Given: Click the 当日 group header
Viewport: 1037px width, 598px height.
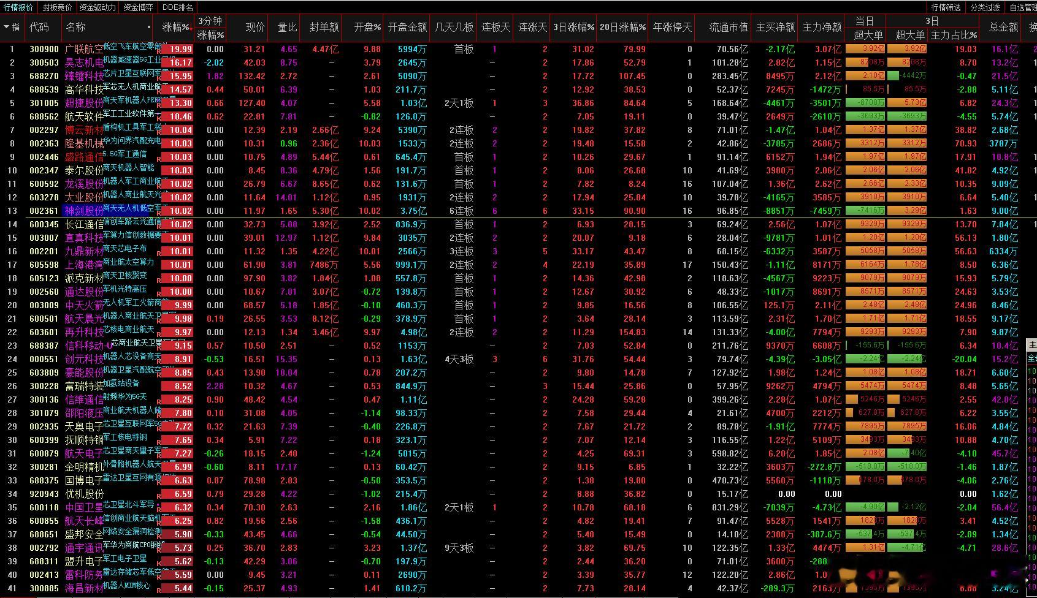Looking at the screenshot, I should pos(865,21).
